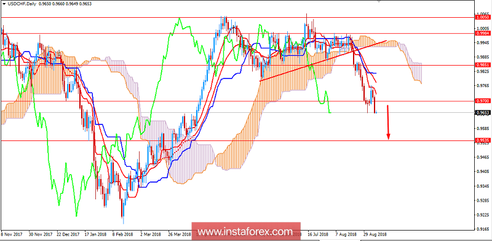Click the current price label 0.9653
This screenshot has width=492, height=241.
(x=483, y=112)
